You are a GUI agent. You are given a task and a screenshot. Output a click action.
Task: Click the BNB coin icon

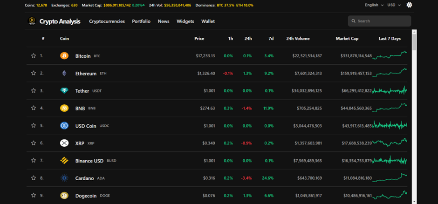tap(64, 108)
